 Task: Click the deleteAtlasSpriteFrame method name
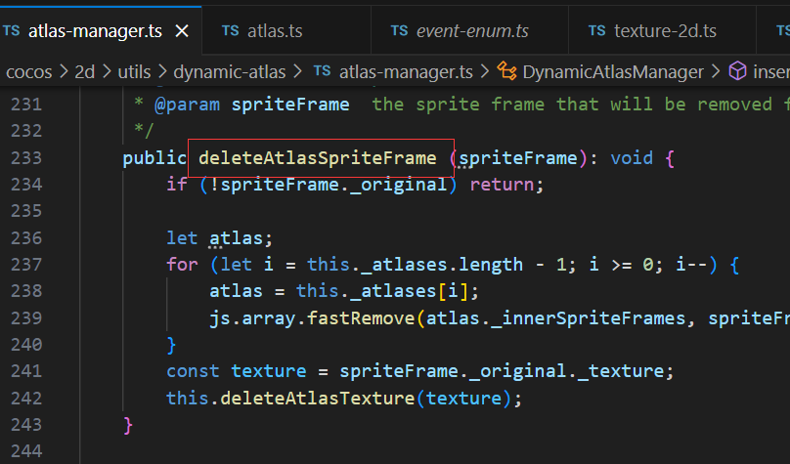tap(318, 157)
